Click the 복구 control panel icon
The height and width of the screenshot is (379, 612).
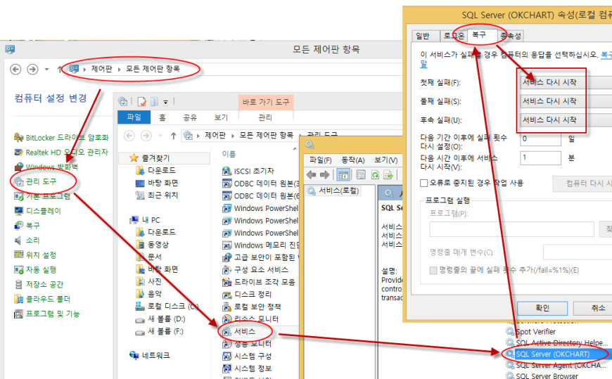[19, 226]
